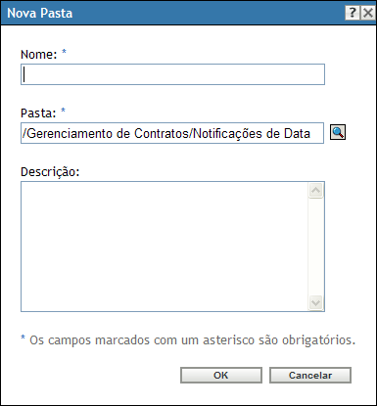
Task: Click the asterisk next to Nome
Action: [x=64, y=52]
